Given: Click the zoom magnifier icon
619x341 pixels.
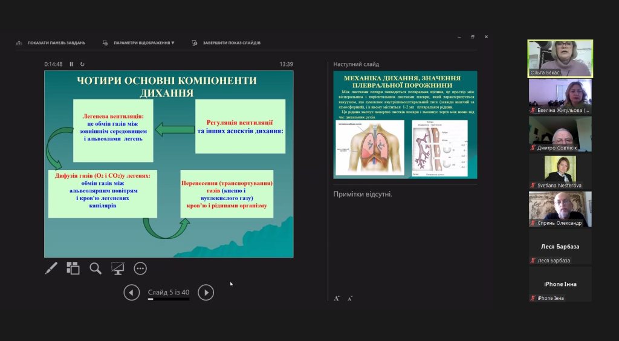Looking at the screenshot, I should click(x=96, y=268).
